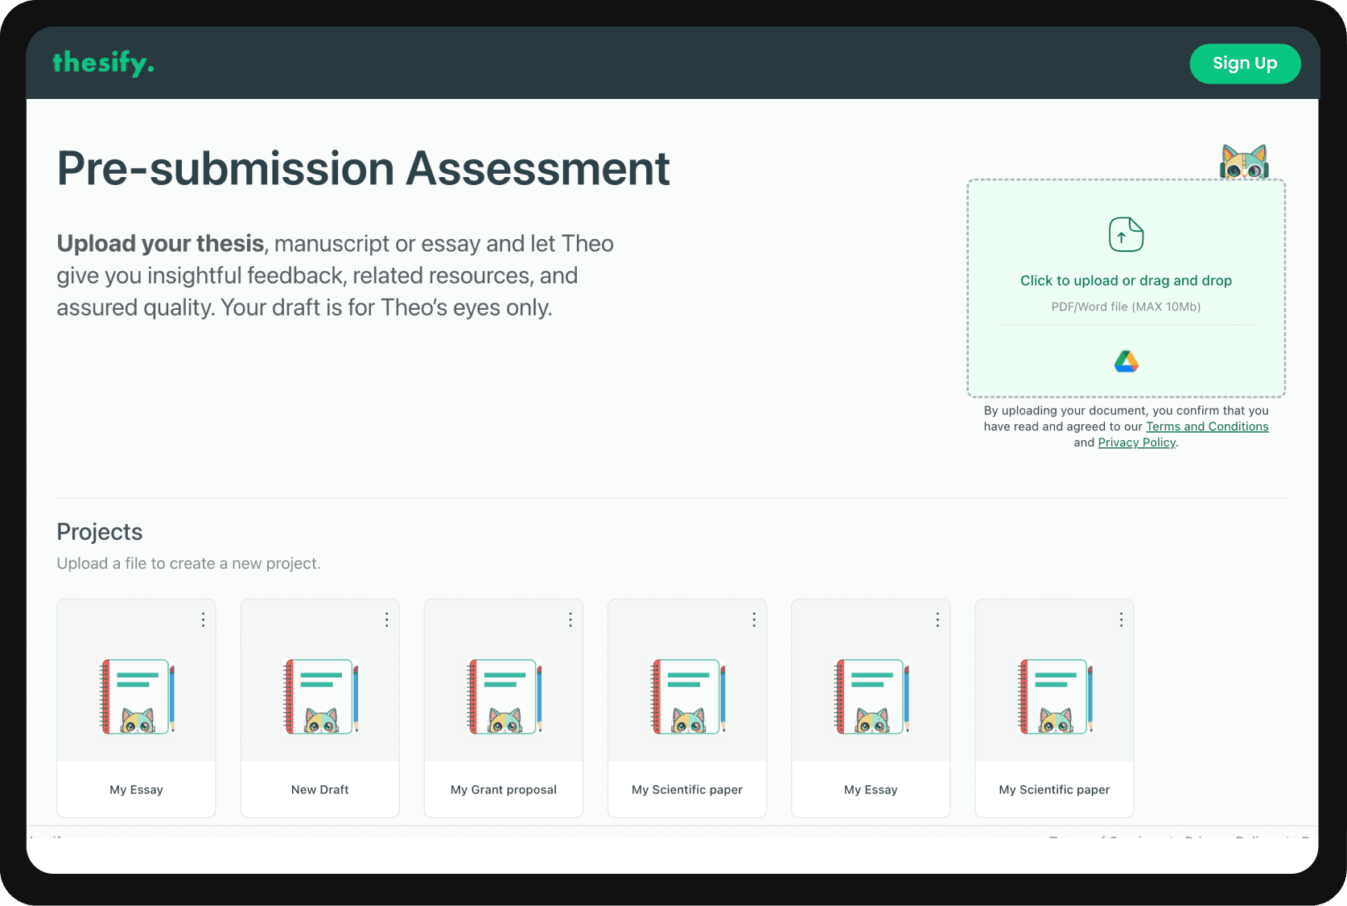The height and width of the screenshot is (906, 1347).
Task: Open the Privacy Policy link
Action: coord(1136,442)
